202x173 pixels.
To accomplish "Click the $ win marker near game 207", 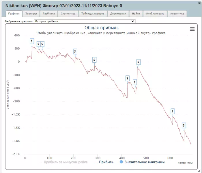I will (x=75, y=51).
